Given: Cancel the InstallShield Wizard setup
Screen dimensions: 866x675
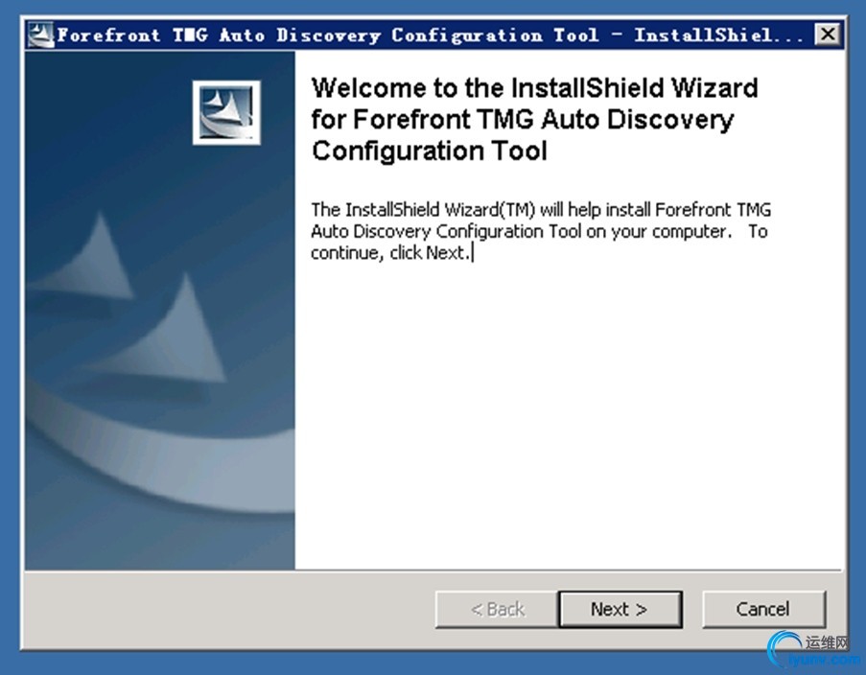Looking at the screenshot, I should click(763, 609).
